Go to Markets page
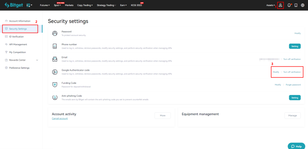 pos(69,5)
